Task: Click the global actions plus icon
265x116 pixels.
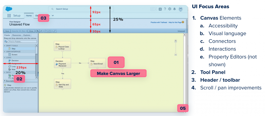Action: (160, 9)
